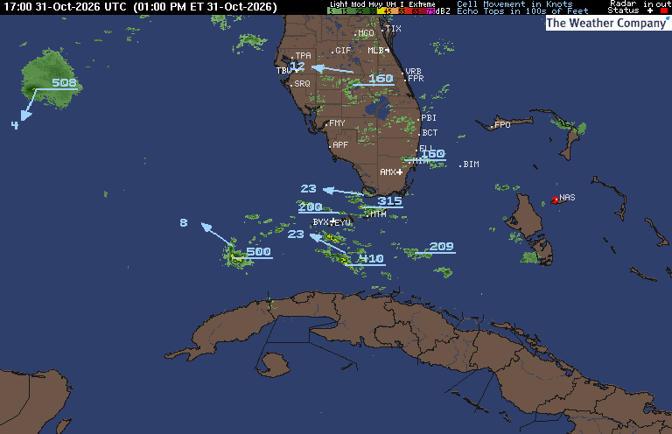This screenshot has width=672, height=434.
Task: Click the MLB radar station cross marker
Action: 387,51
